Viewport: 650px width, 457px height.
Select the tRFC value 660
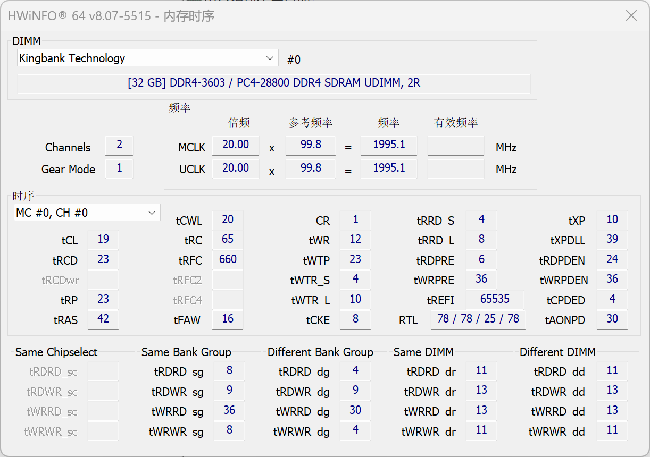pos(228,260)
